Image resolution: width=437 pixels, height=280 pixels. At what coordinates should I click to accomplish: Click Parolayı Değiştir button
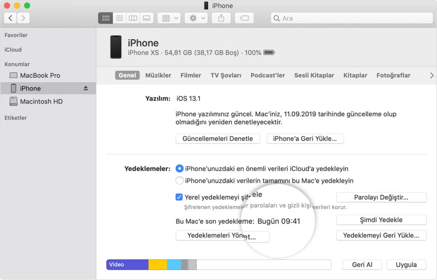pos(381,197)
